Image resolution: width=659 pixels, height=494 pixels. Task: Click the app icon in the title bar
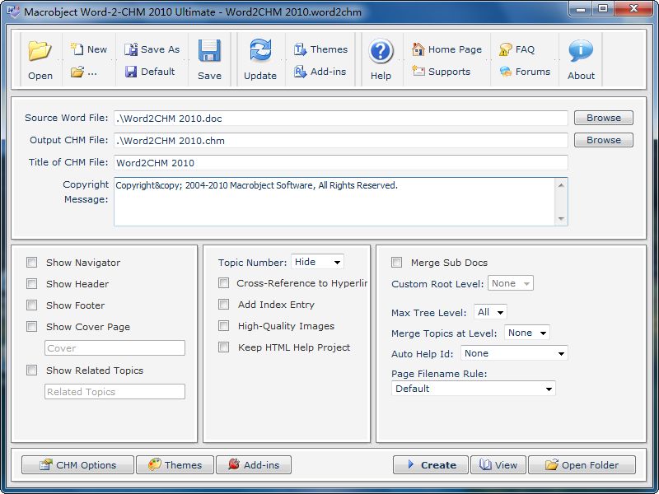pos(14,12)
